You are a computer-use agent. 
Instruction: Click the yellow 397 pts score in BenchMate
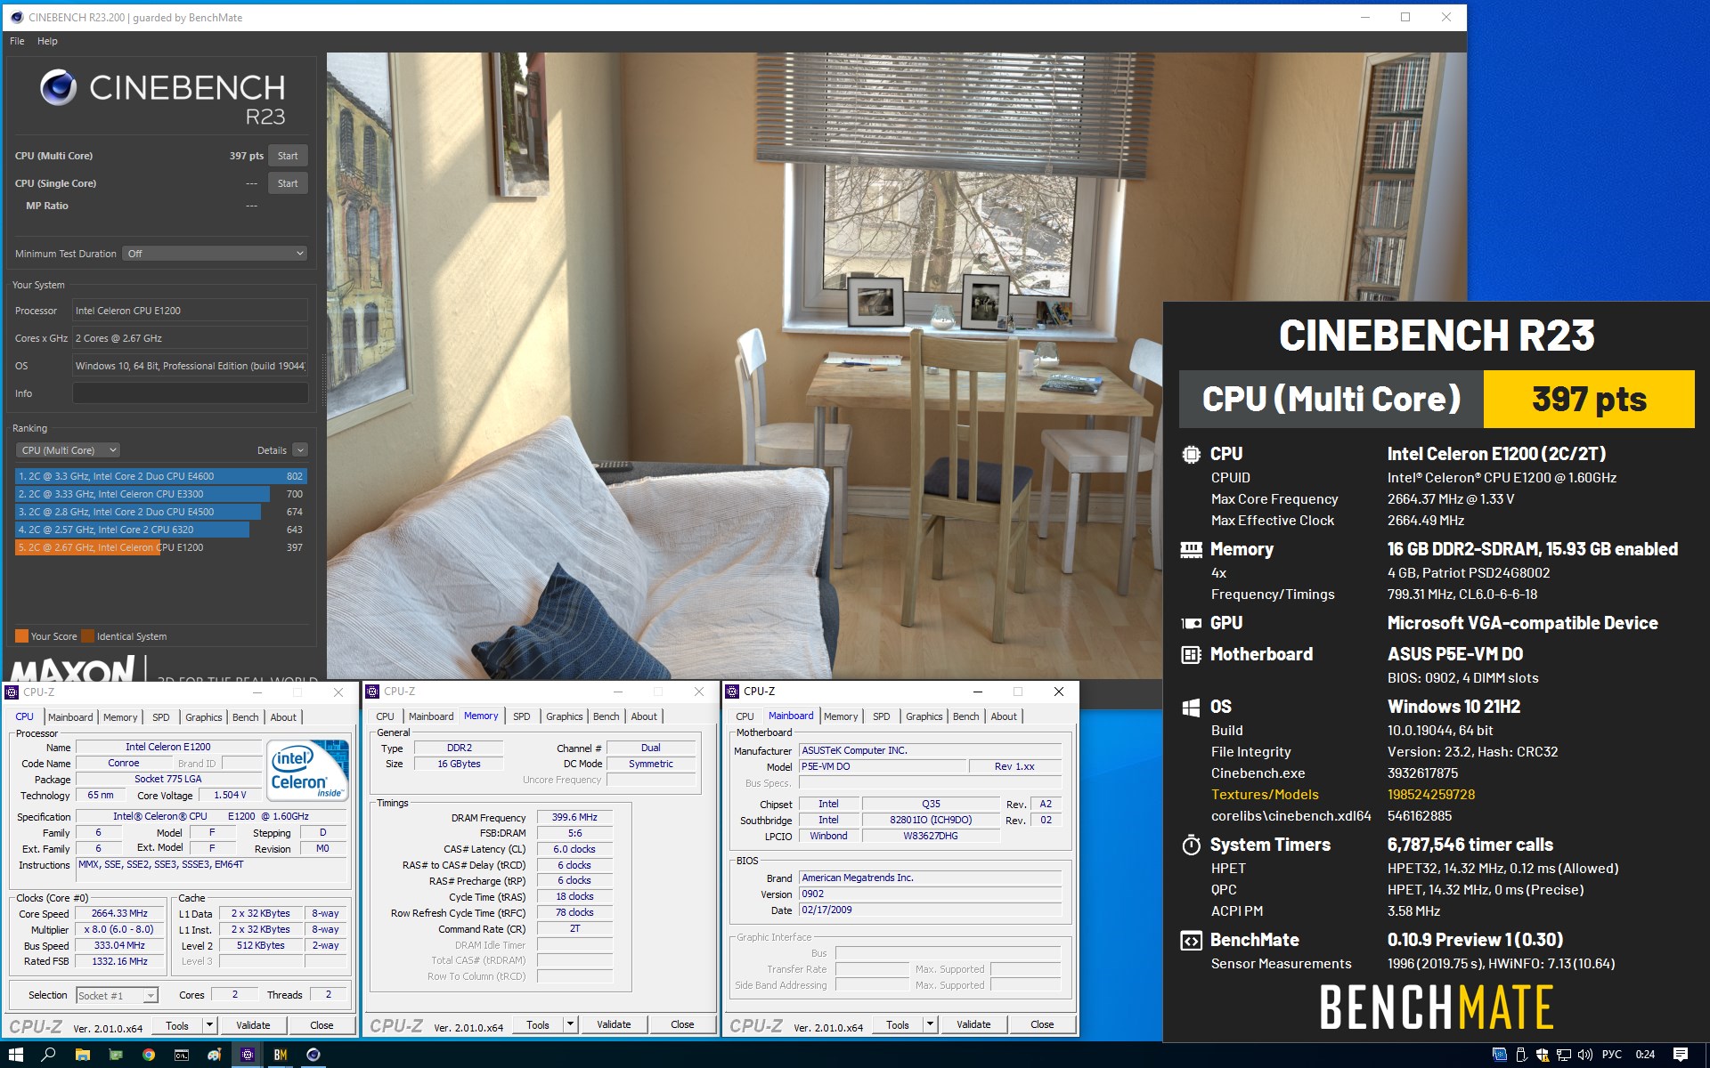tap(1589, 400)
